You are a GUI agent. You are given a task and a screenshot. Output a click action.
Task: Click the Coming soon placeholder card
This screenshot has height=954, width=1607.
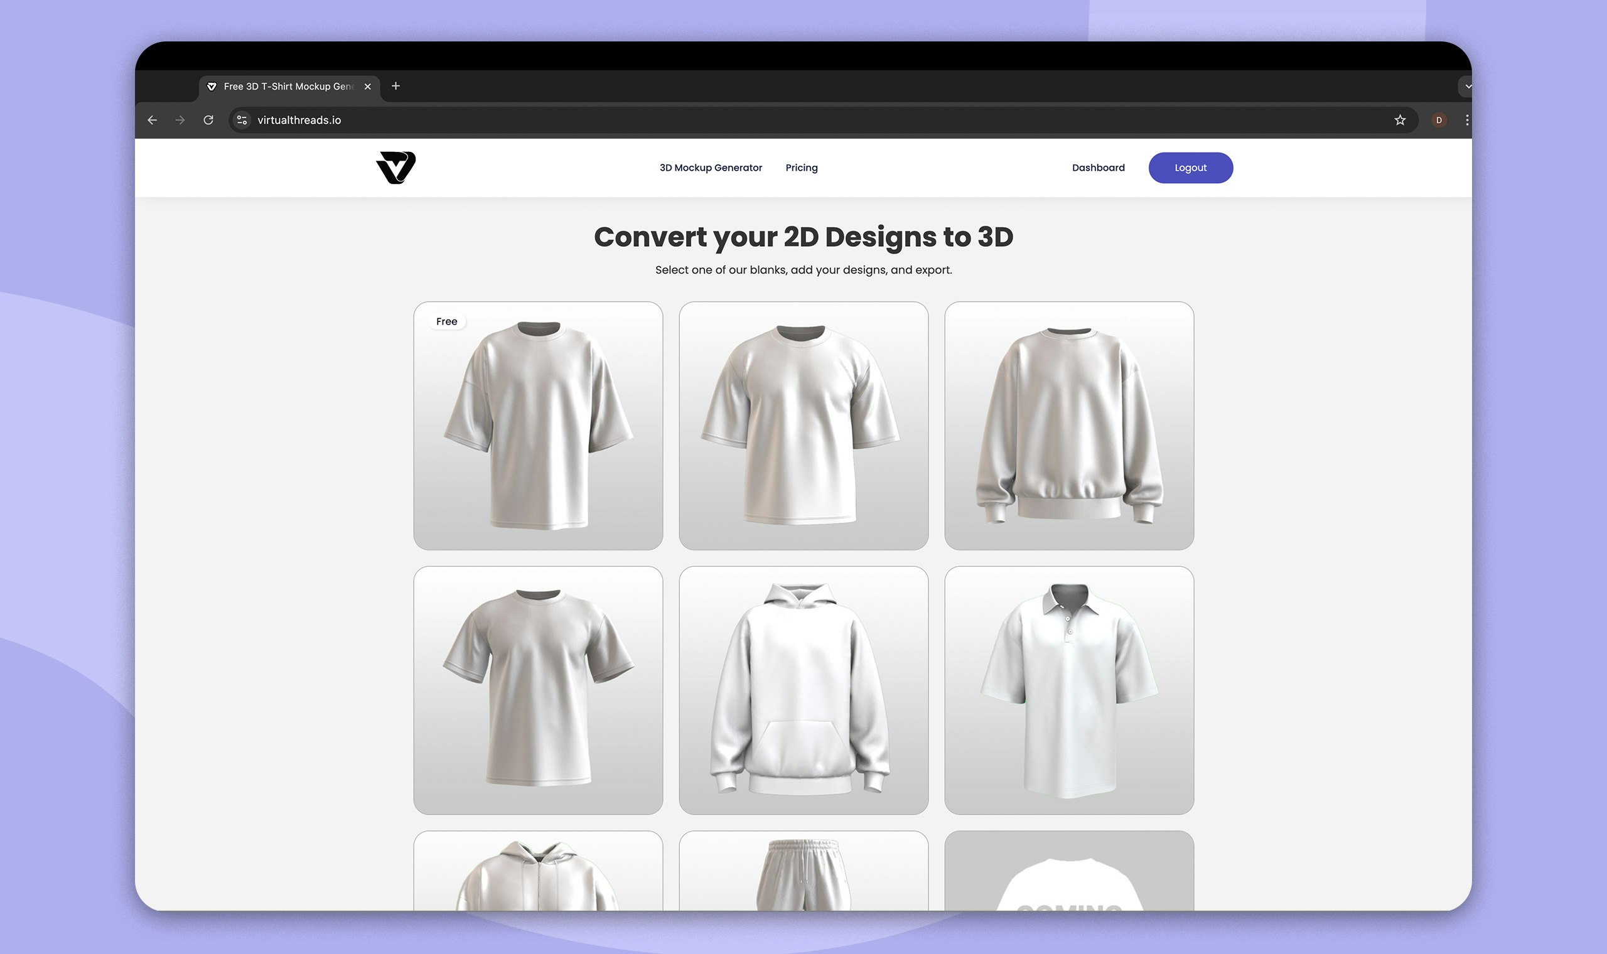(x=1069, y=871)
